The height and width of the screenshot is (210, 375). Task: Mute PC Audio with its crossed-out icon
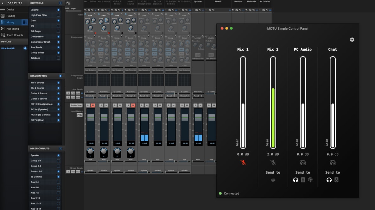[x=303, y=162]
